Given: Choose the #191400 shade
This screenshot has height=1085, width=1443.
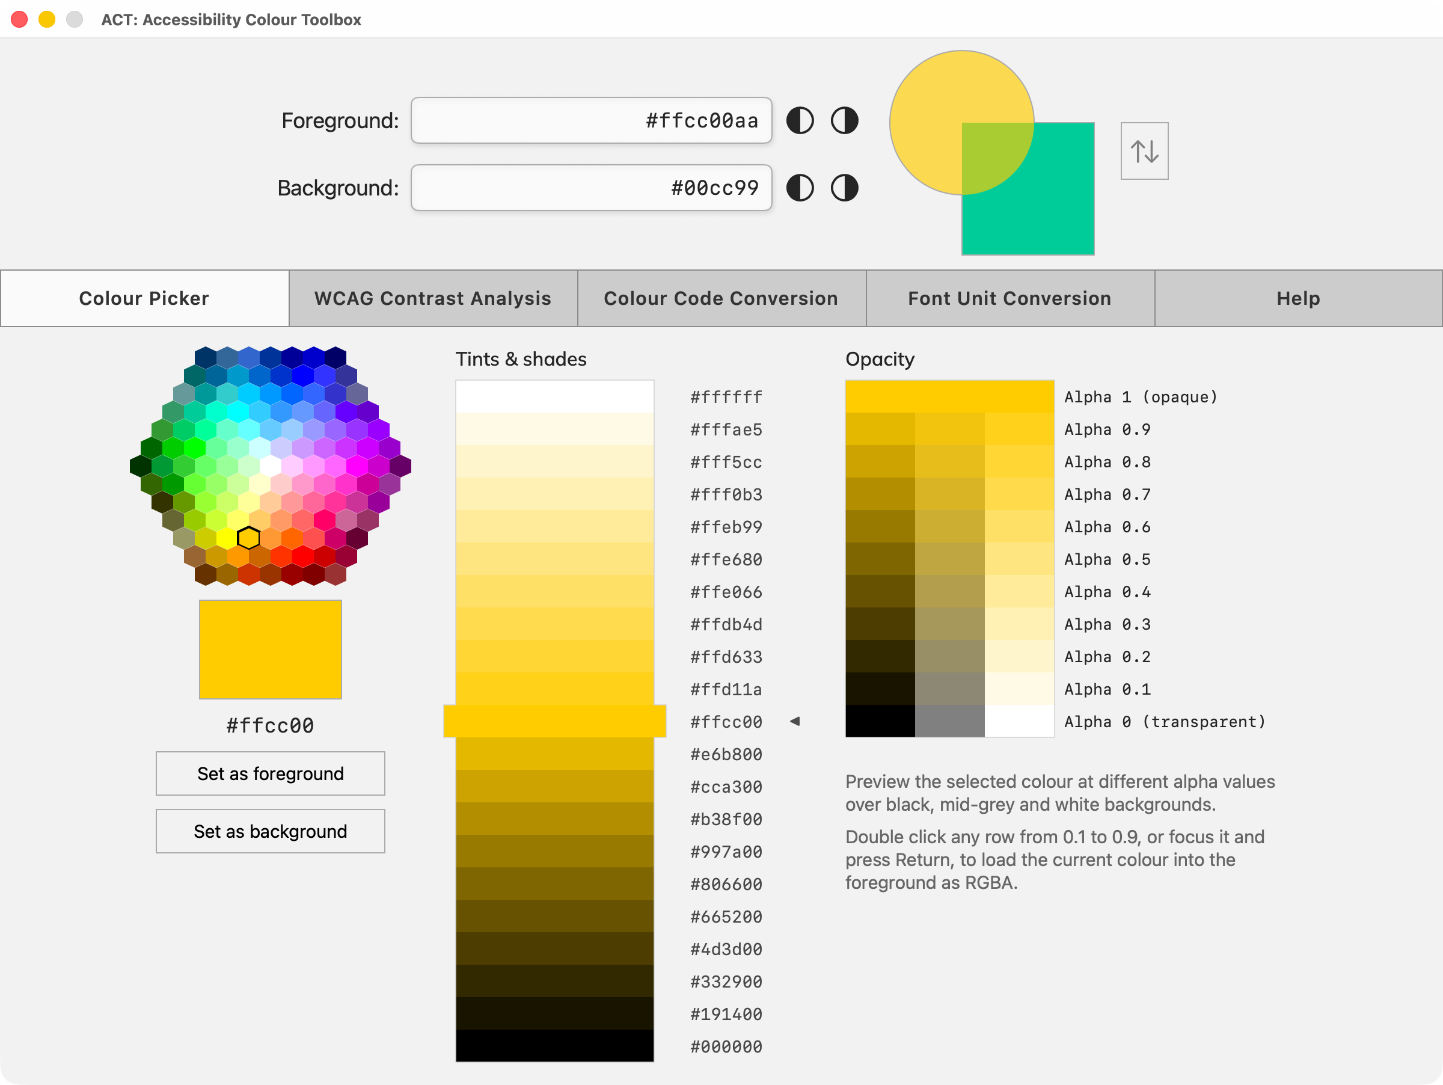Looking at the screenshot, I should pyautogui.click(x=554, y=1014).
